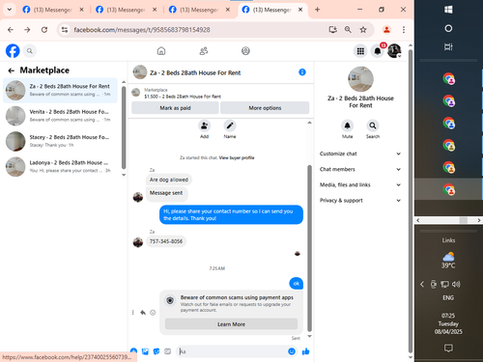Open the Friends icon in top navigation

point(204,51)
